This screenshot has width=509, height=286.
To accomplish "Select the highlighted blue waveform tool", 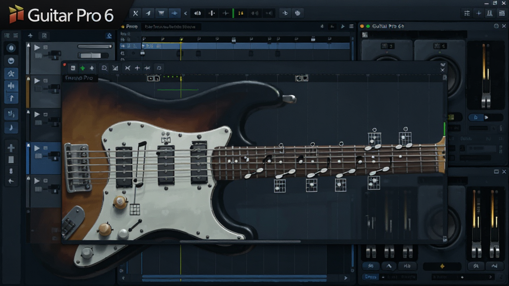I will point(174,13).
